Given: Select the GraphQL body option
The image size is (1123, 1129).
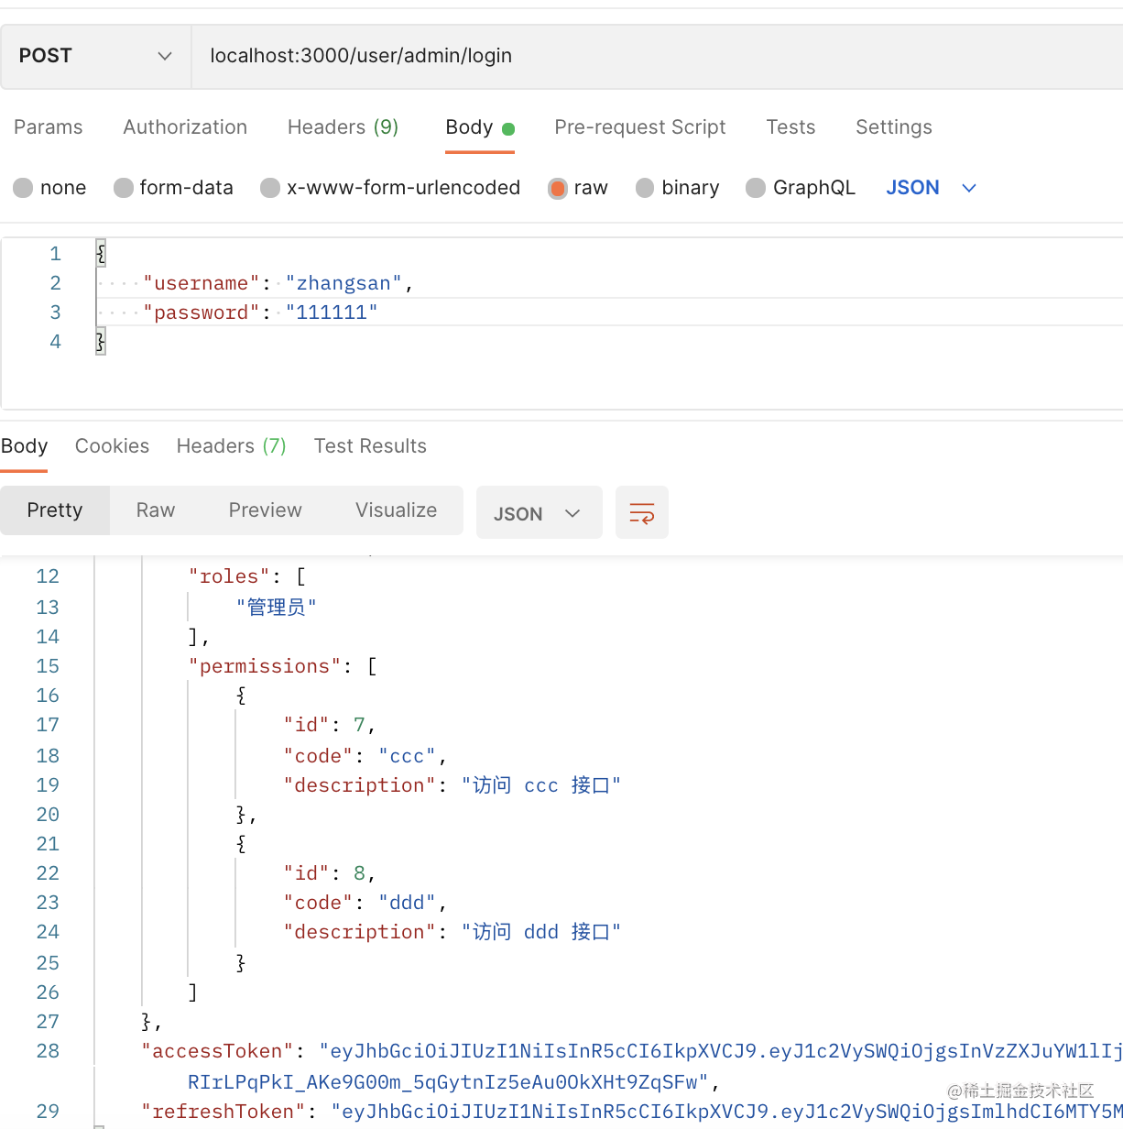Looking at the screenshot, I should coord(756,188).
